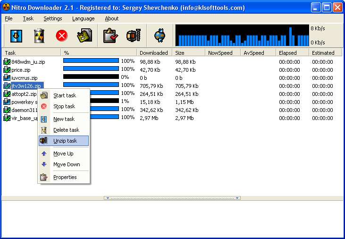Click the Unzip task clamp toolbar icon

134,35
